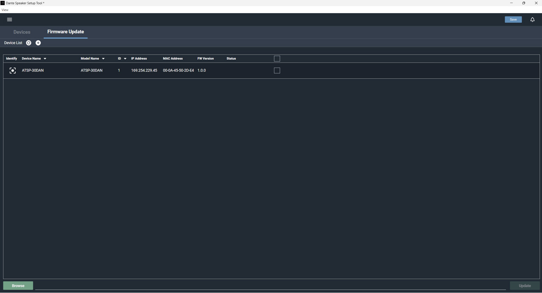
Task: Open the notifications bell
Action: (532, 19)
